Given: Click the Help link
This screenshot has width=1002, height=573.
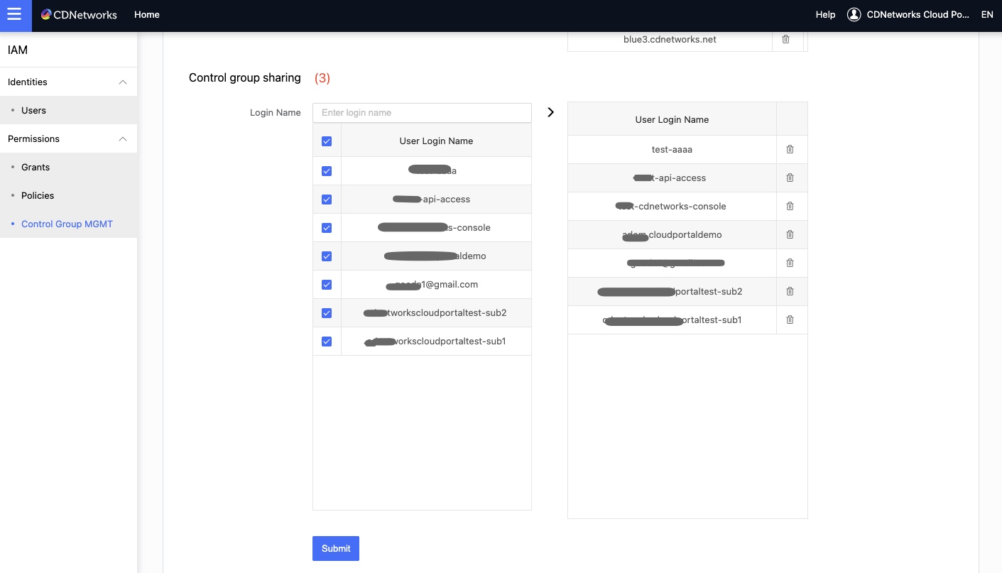Looking at the screenshot, I should pos(825,15).
